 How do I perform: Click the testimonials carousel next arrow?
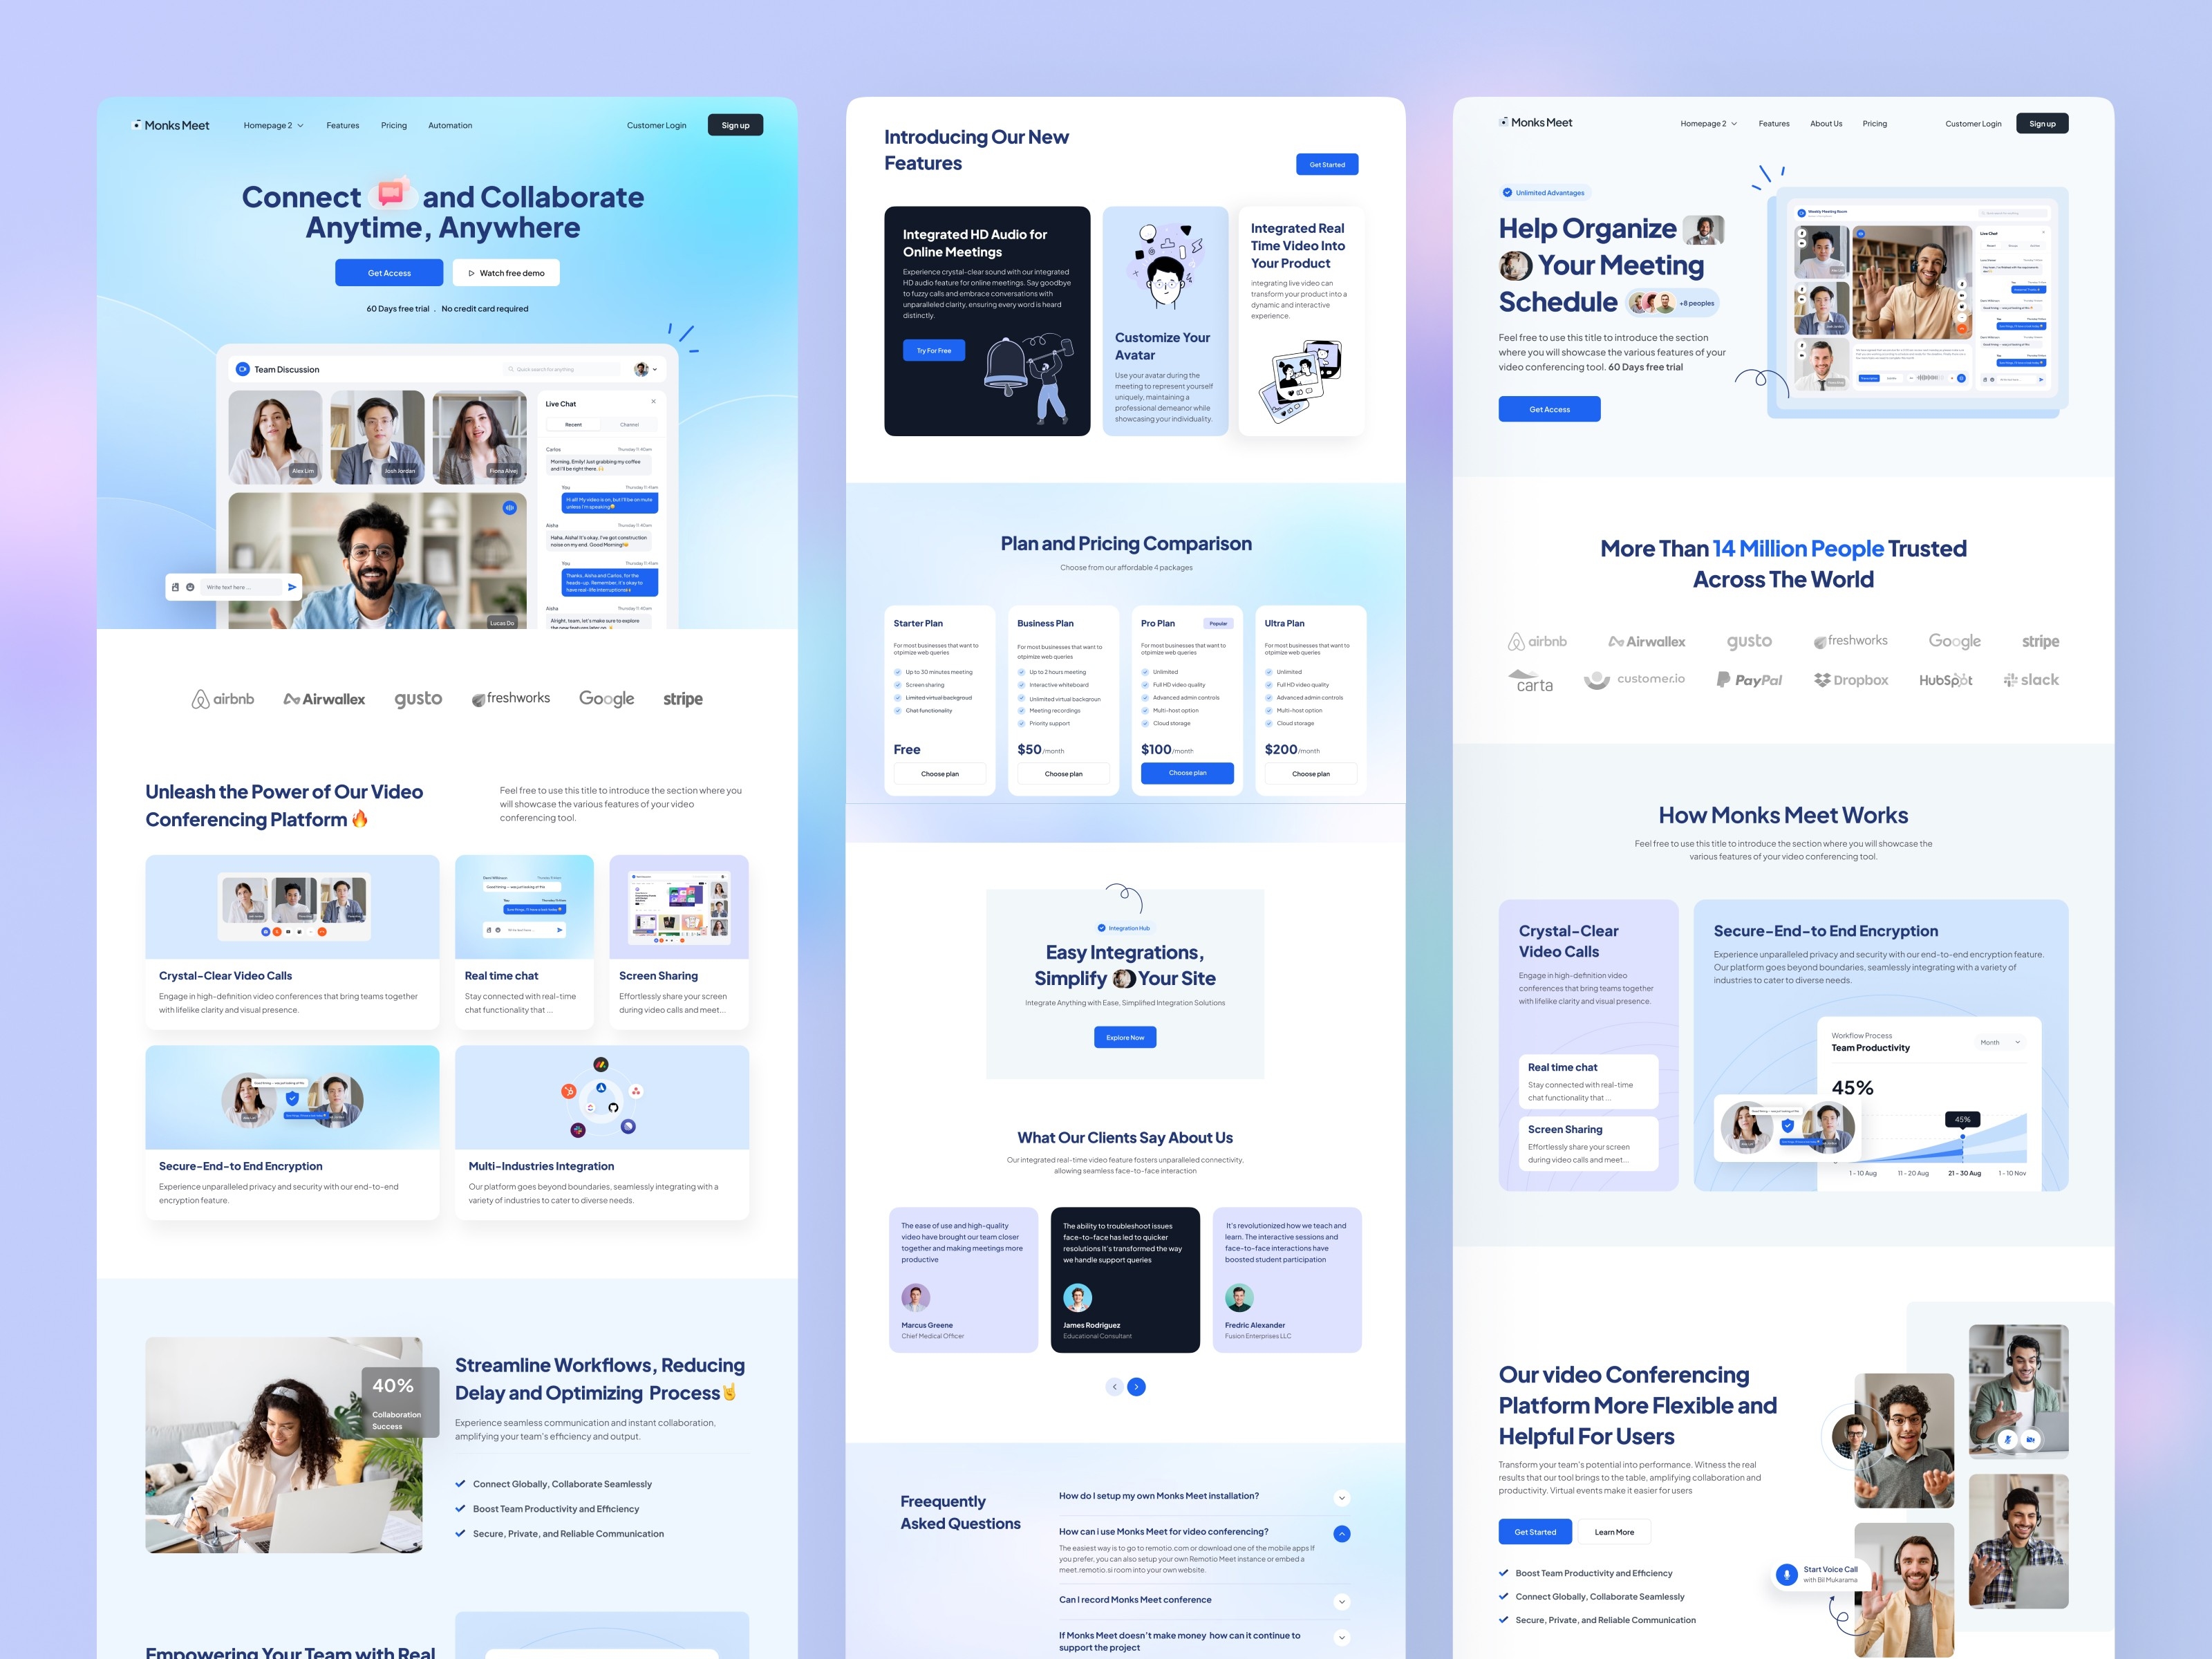coord(1136,1385)
